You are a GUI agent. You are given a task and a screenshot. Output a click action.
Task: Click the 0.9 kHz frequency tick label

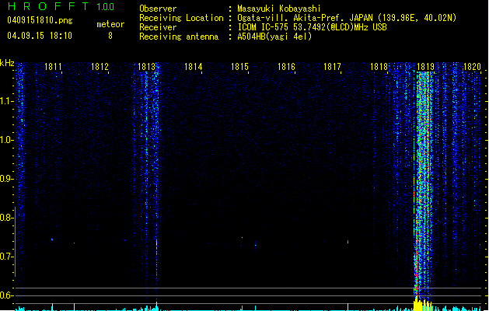point(6,179)
